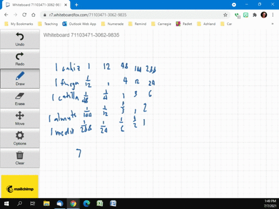The image size is (279, 209).
Task: Select the Whiteboard browser tab
Action: click(36, 5)
